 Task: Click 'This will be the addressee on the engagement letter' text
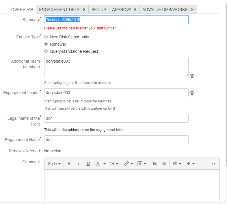pyautogui.click(x=84, y=130)
